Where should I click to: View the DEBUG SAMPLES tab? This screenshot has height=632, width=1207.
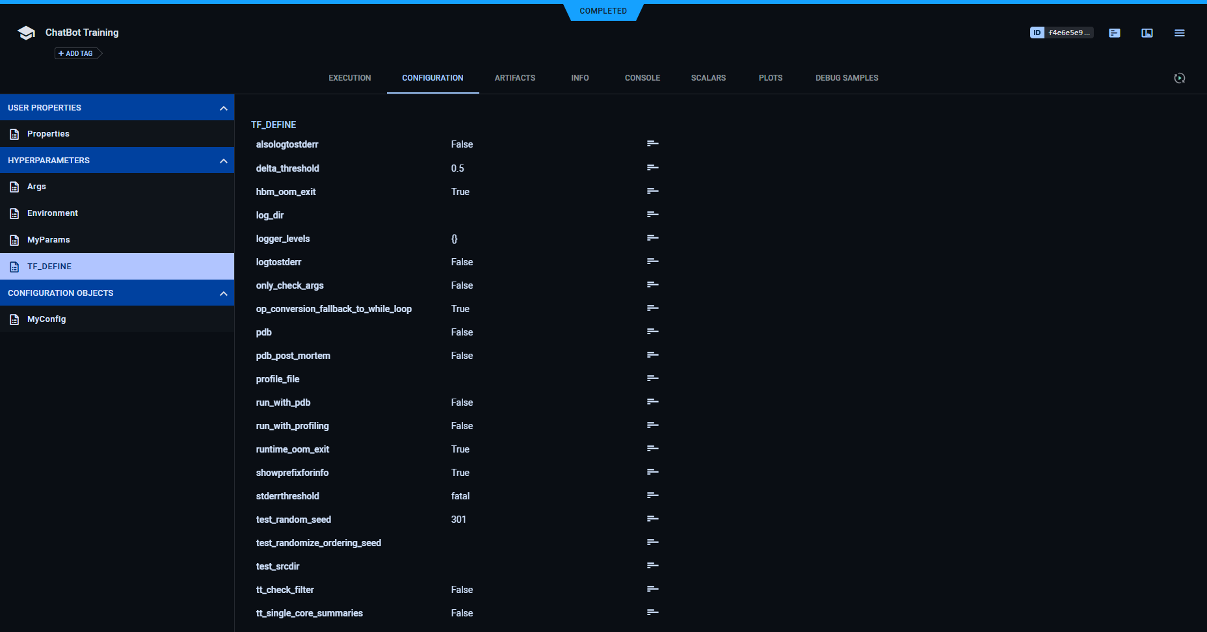(x=846, y=78)
